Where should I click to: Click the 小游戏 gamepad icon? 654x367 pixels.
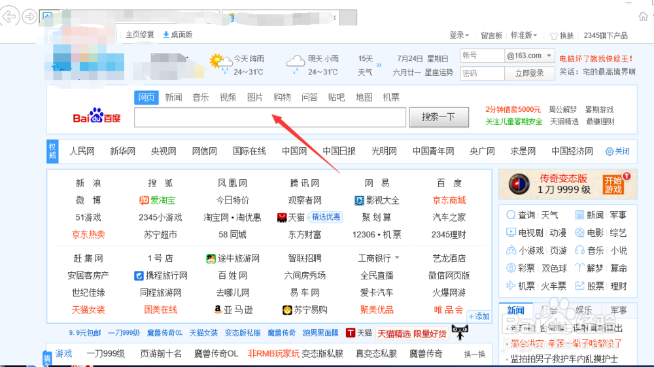coord(511,250)
